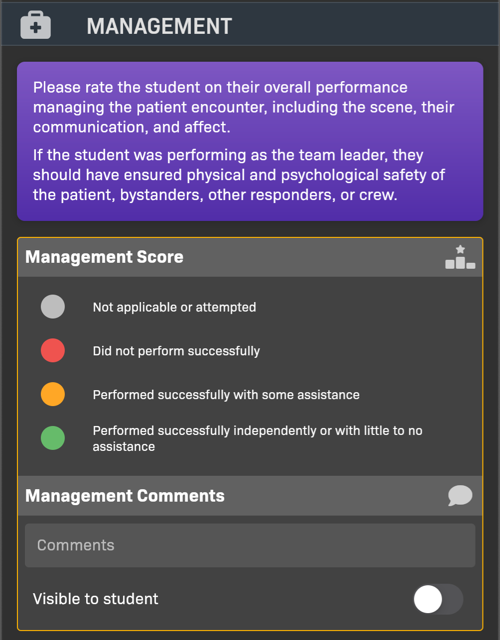
Task: Pick the green 'performed independently' score circle
Action: click(53, 438)
